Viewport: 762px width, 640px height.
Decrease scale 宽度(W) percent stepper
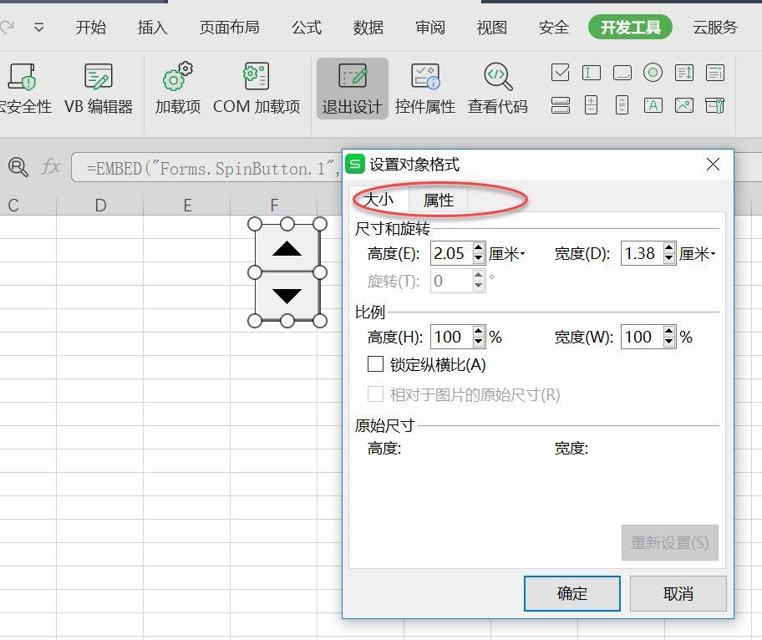pyautogui.click(x=669, y=342)
